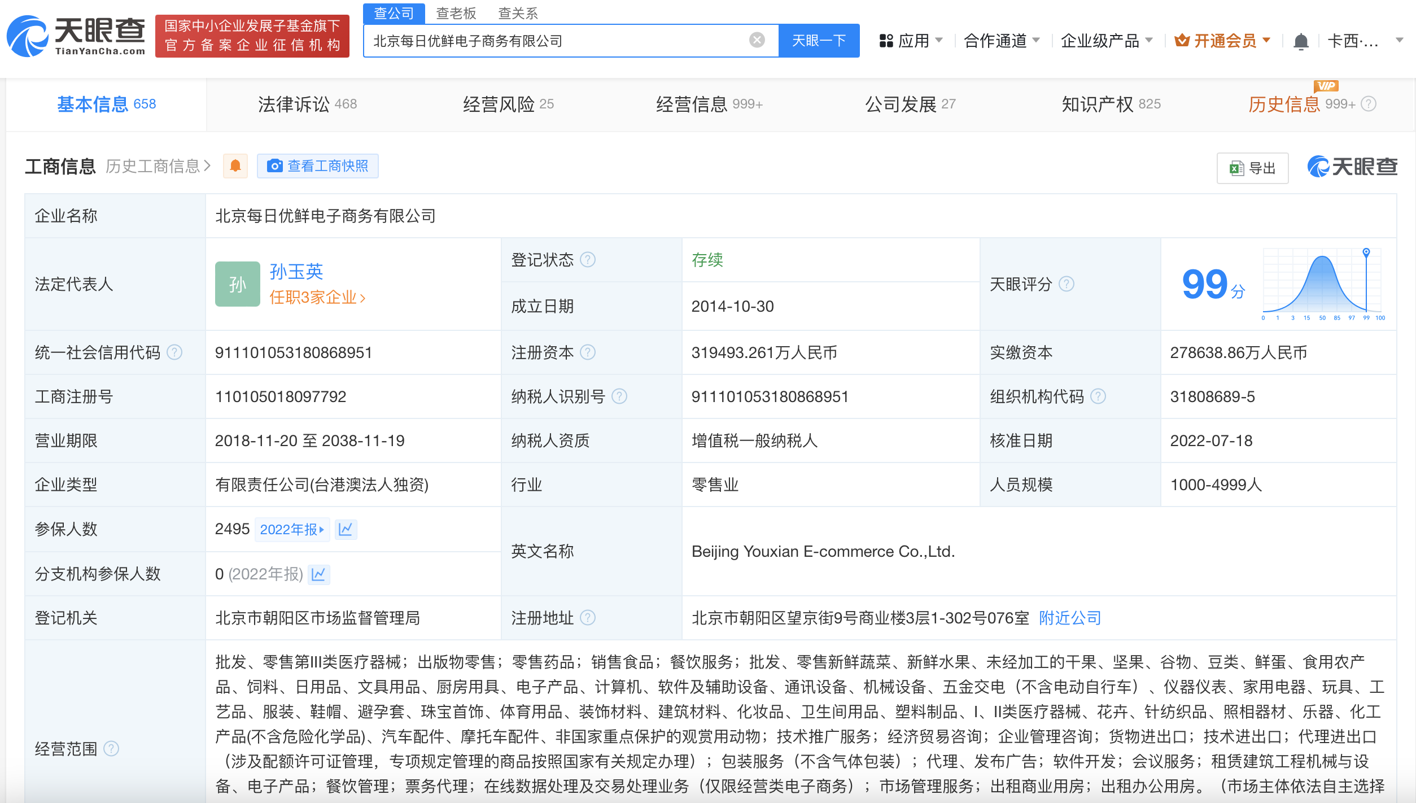Select the 知识产权 tab

pos(1111,104)
